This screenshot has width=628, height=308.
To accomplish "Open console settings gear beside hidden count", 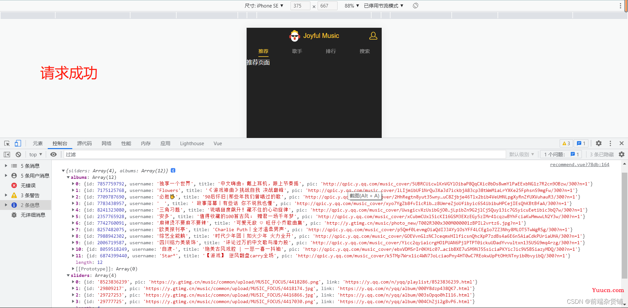I will pyautogui.click(x=621, y=155).
